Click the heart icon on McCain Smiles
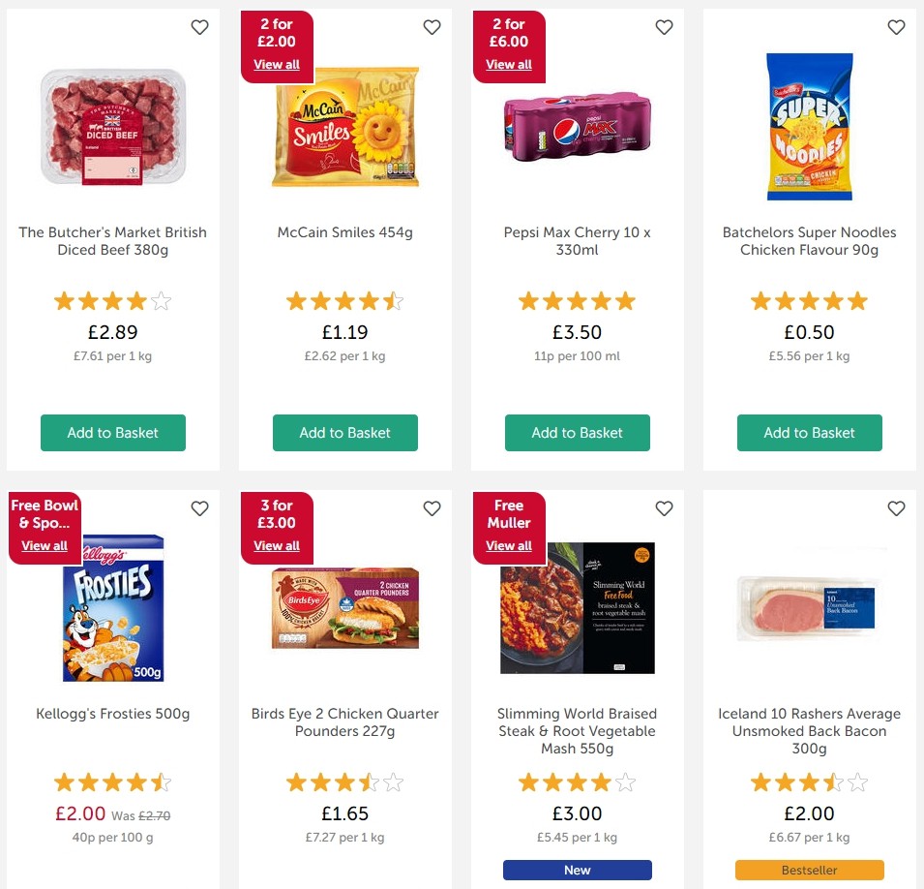Screen dimensions: 924x889 coord(432,28)
